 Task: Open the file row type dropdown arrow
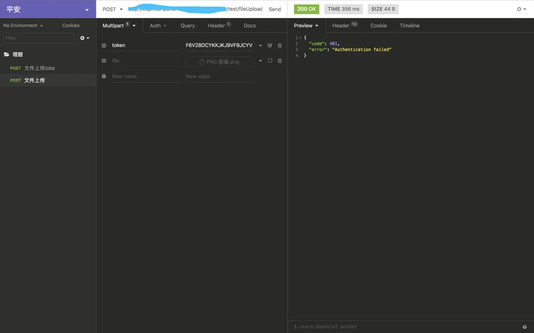(260, 61)
